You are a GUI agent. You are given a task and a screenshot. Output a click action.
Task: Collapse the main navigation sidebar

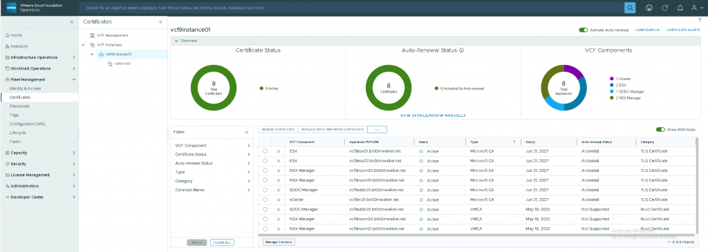coord(71,22)
